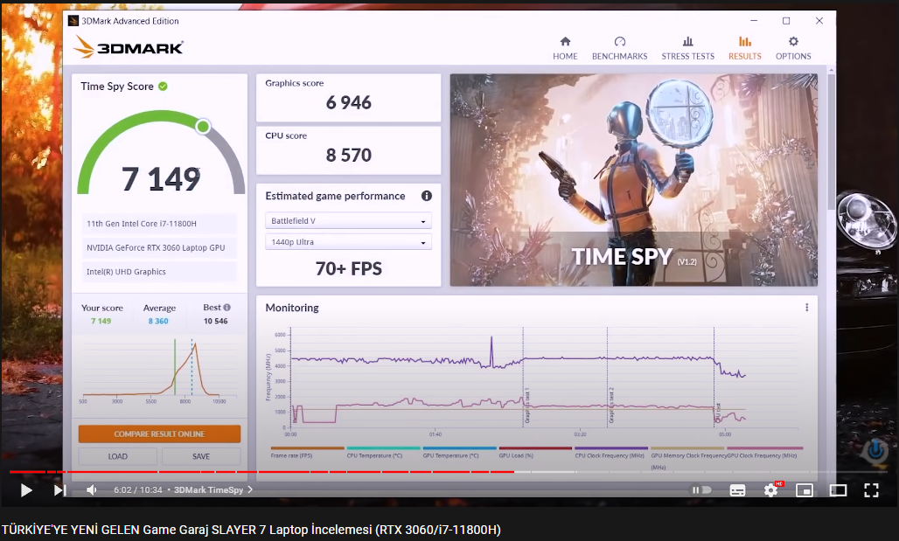This screenshot has width=899, height=541.
Task: Click the info icon next to Best score
Action: (x=227, y=307)
